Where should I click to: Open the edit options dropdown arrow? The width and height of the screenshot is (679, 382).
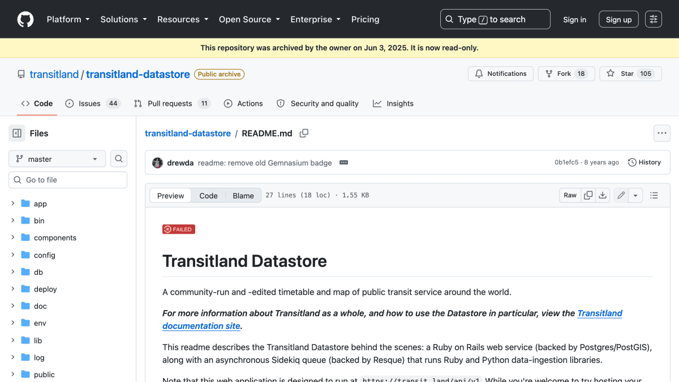tap(635, 195)
